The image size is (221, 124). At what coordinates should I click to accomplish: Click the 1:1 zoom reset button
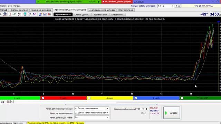pos(2,102)
